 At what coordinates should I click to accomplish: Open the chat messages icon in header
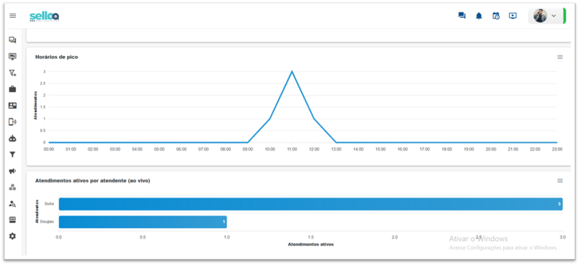pos(462,16)
